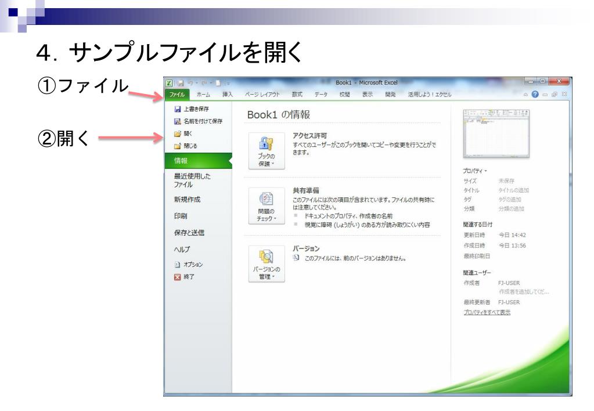The width and height of the screenshot is (594, 411).
Task: Open 最近使用したファイル list
Action: point(192,181)
